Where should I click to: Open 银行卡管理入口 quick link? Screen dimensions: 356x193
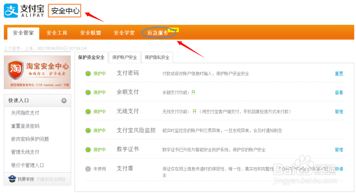pos(27,165)
